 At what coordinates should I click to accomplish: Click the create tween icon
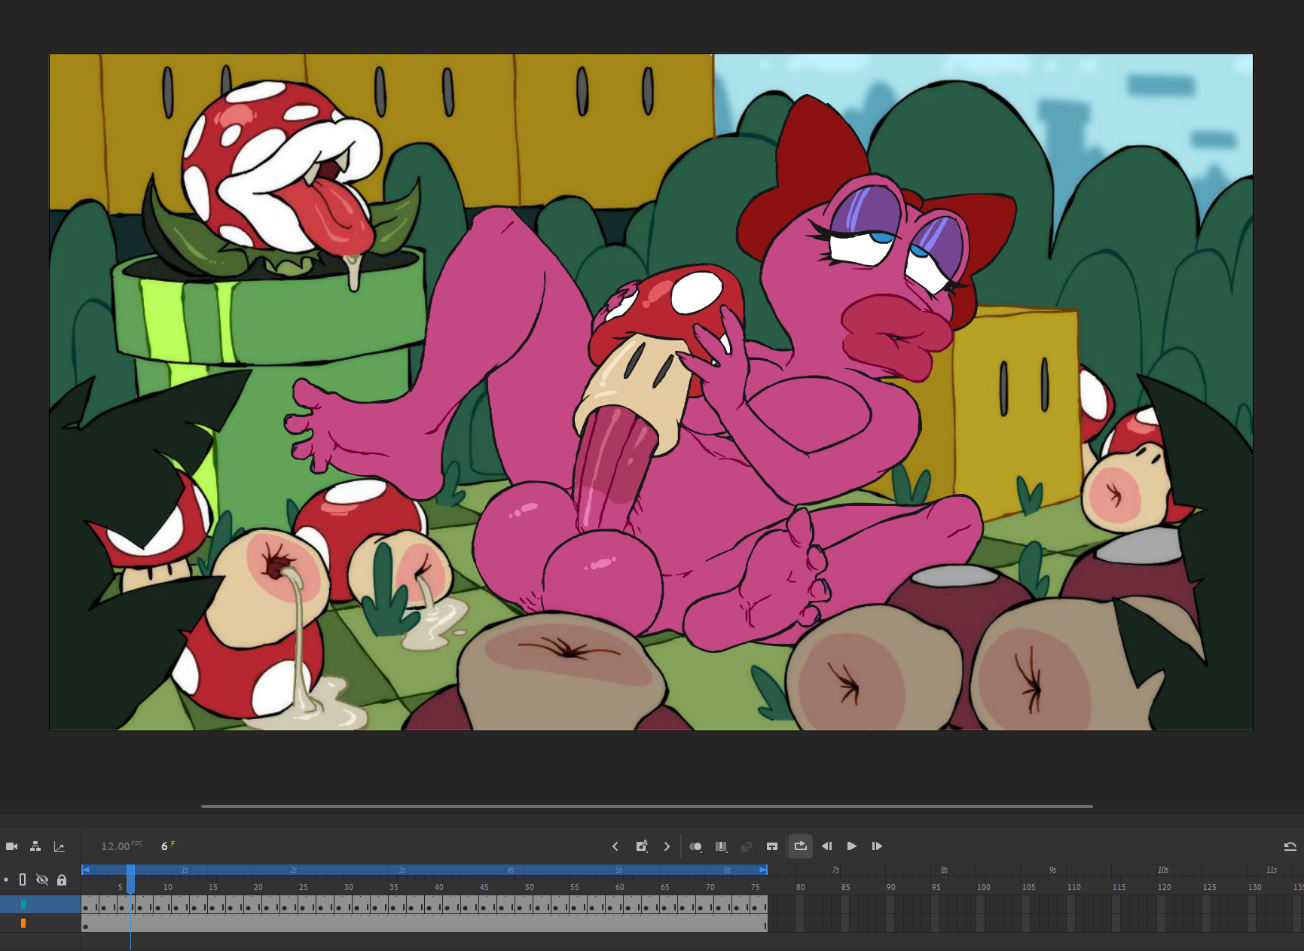coord(747,846)
